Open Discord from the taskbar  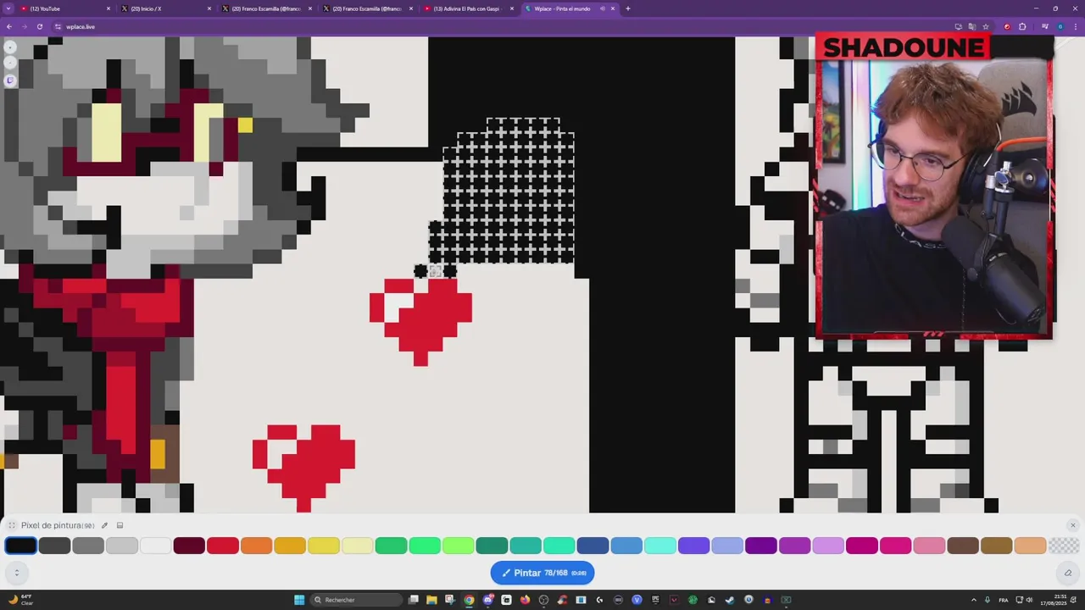487,600
